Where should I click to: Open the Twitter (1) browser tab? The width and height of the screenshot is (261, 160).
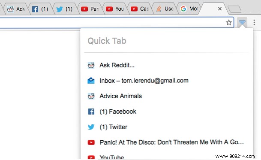pyautogui.click(x=65, y=9)
